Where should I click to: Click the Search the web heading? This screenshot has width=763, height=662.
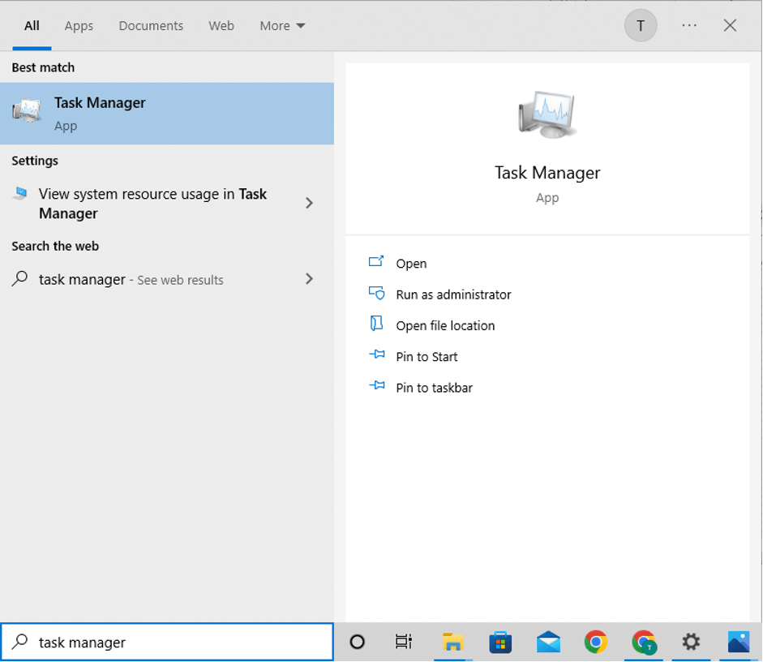pos(55,247)
